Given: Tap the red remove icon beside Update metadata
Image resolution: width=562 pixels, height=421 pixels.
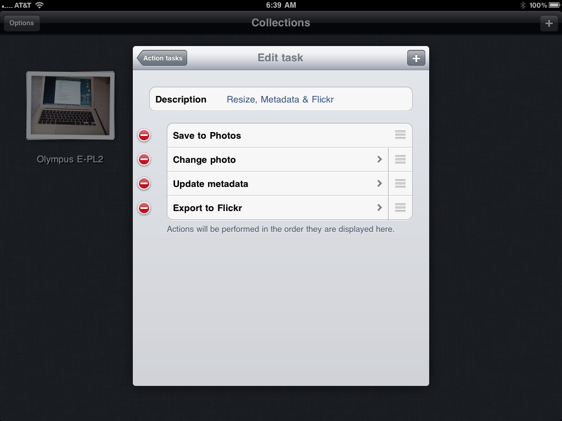Looking at the screenshot, I should coord(144,184).
